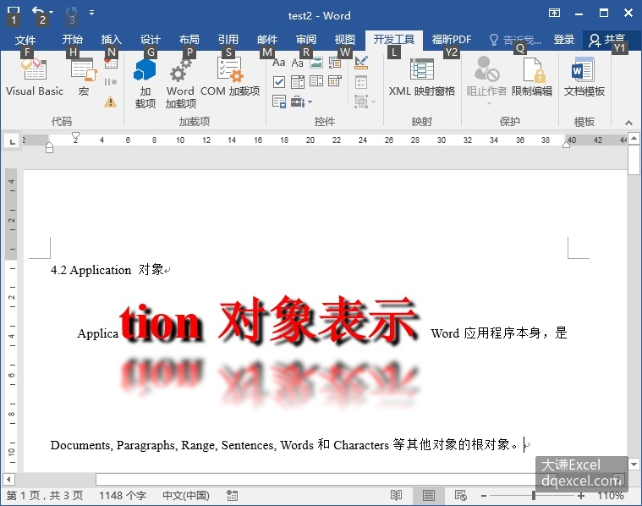Switch to the 审阅 Review tab
The image size is (642, 506).
(306, 39)
